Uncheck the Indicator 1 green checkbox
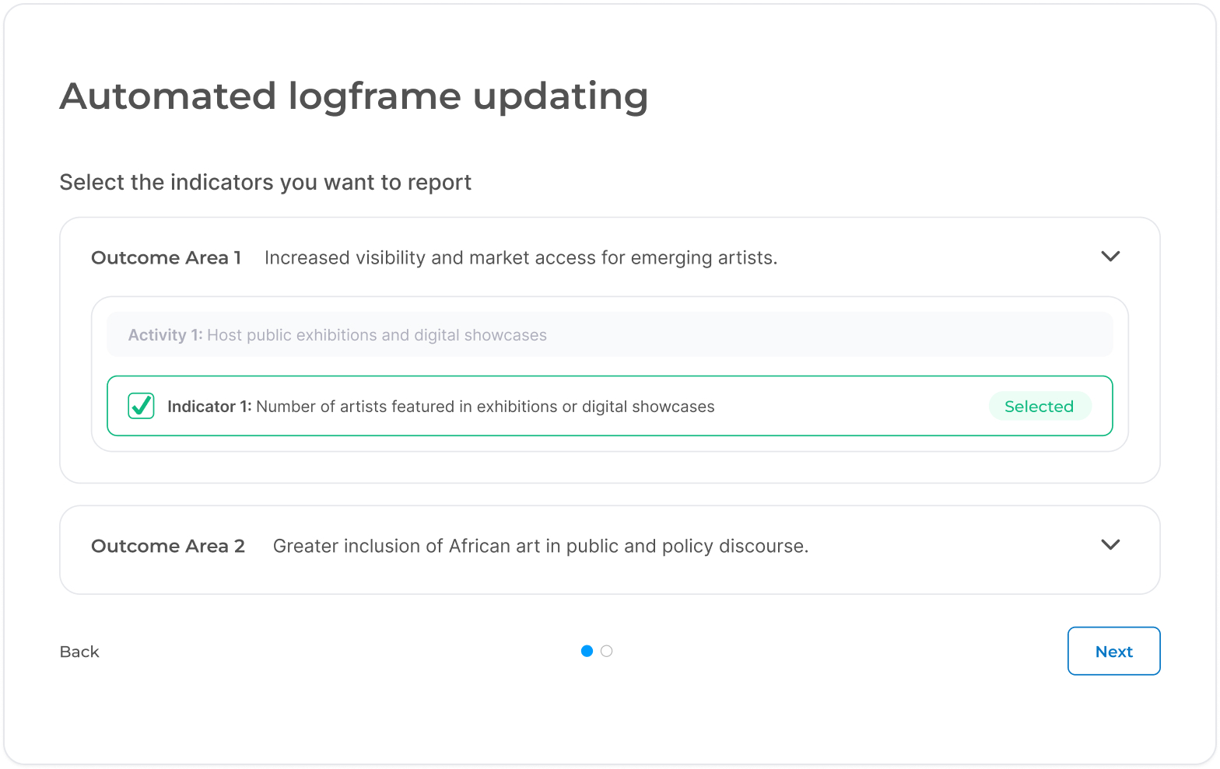The width and height of the screenshot is (1220, 769). coord(141,406)
